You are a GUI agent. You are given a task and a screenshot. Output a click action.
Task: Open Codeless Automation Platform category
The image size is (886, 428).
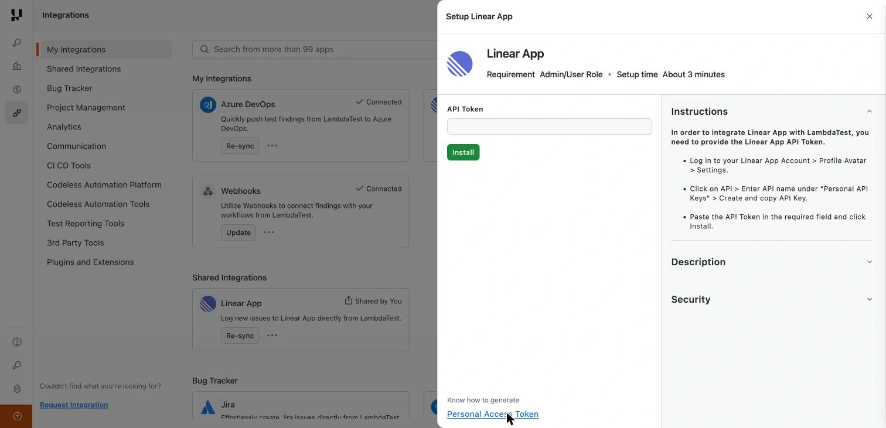[104, 185]
